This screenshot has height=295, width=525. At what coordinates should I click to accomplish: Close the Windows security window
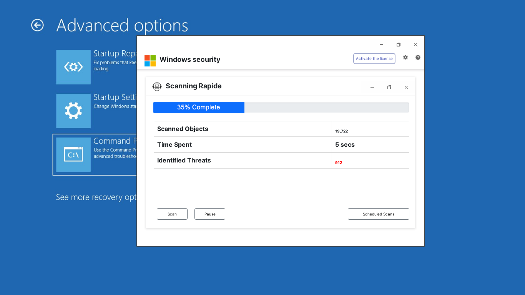415,45
